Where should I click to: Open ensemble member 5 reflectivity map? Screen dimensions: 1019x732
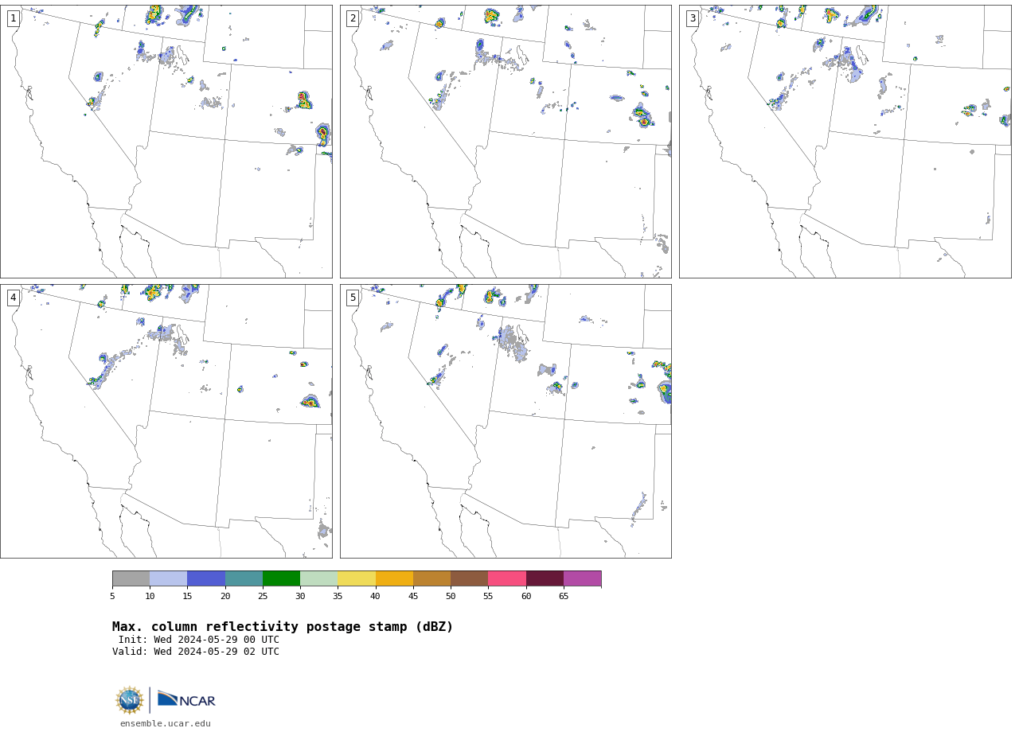click(x=506, y=421)
